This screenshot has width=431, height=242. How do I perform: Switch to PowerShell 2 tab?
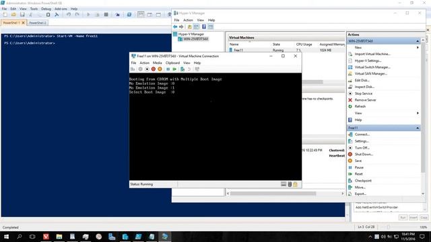click(38, 23)
